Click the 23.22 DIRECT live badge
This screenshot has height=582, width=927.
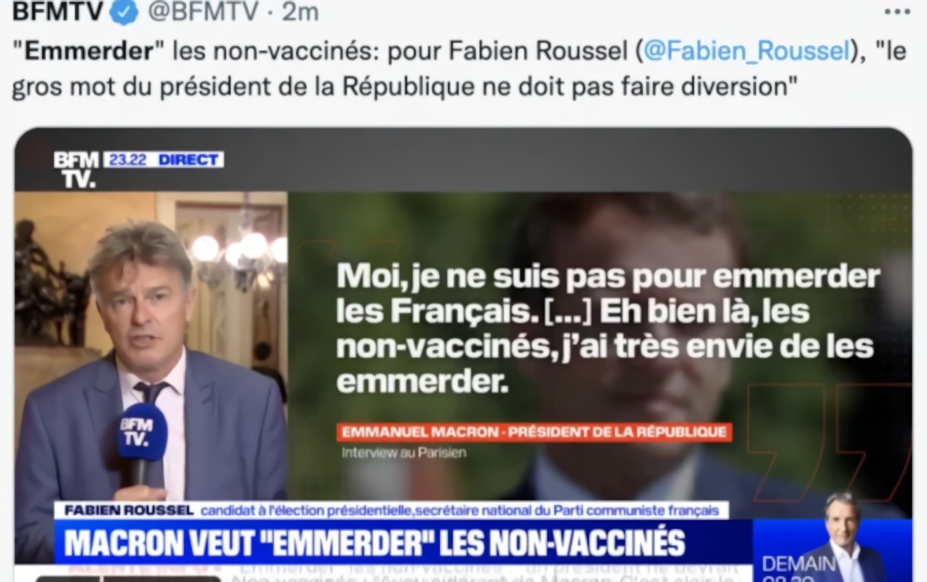point(164,159)
